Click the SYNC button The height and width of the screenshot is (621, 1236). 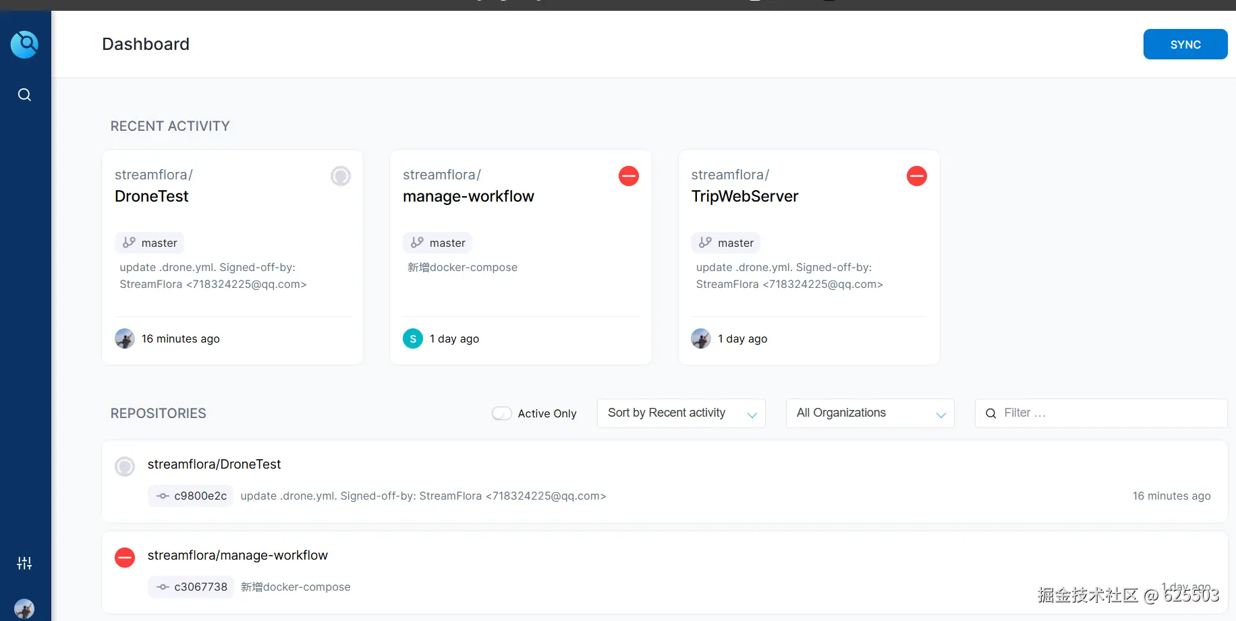tap(1185, 45)
